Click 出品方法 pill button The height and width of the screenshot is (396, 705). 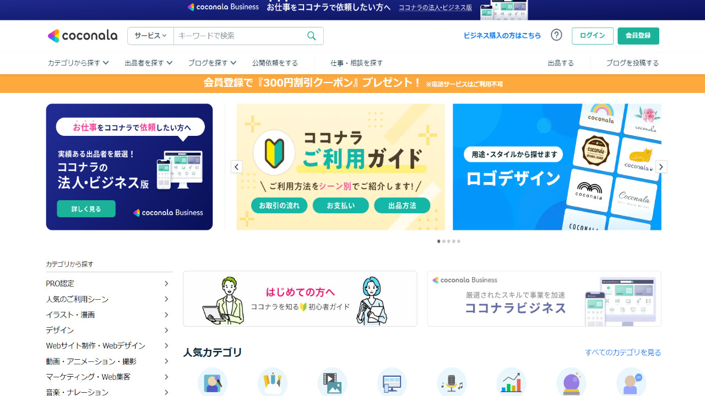(x=402, y=206)
